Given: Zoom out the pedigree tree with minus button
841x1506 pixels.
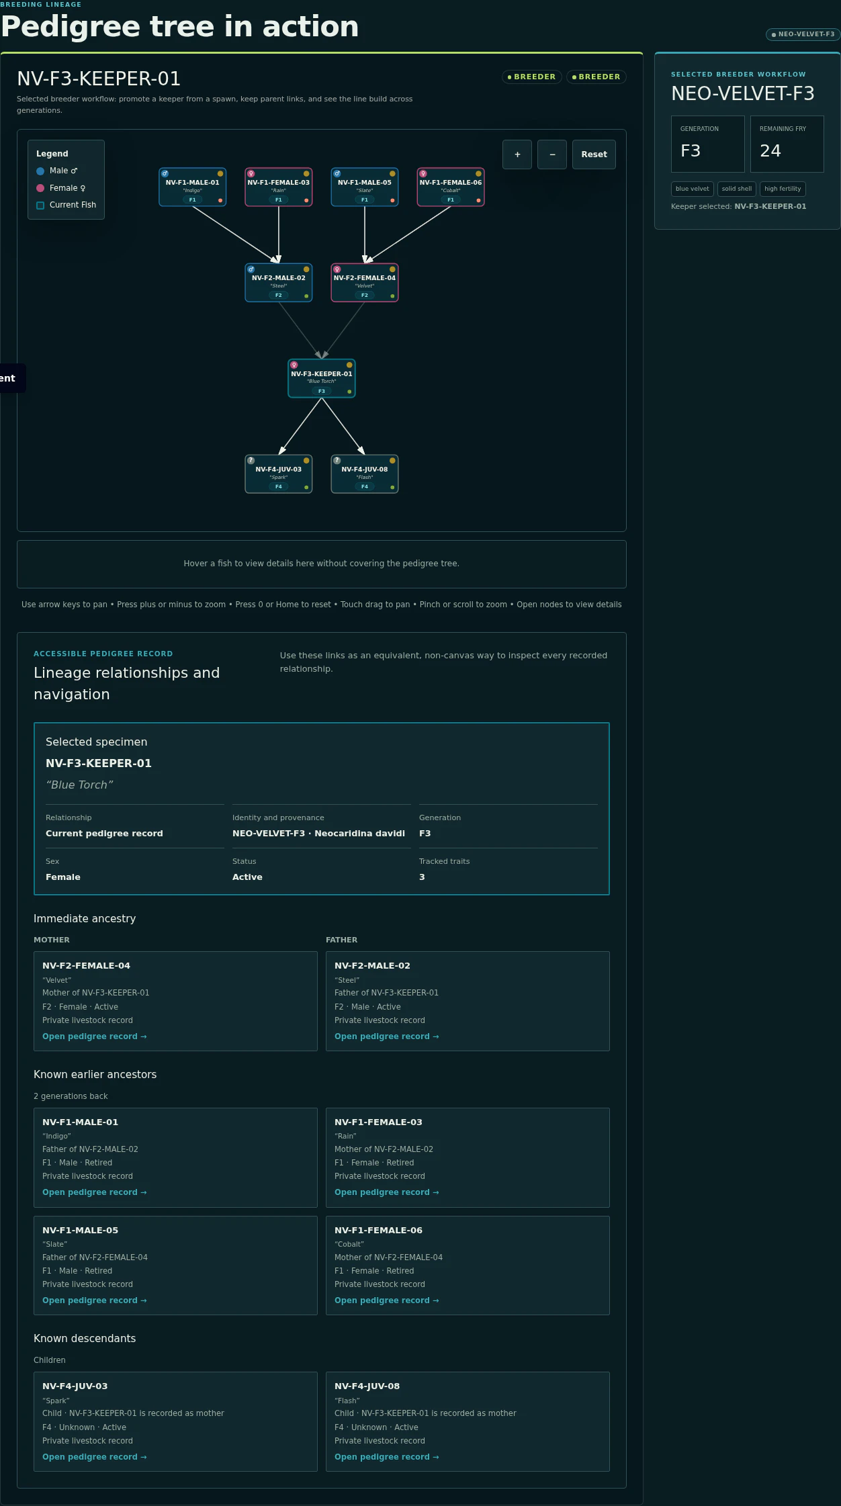Looking at the screenshot, I should [x=552, y=154].
